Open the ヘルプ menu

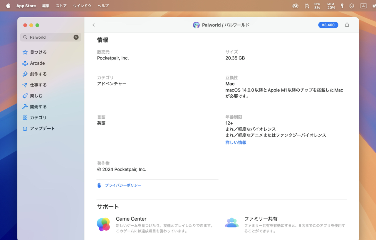click(x=103, y=6)
